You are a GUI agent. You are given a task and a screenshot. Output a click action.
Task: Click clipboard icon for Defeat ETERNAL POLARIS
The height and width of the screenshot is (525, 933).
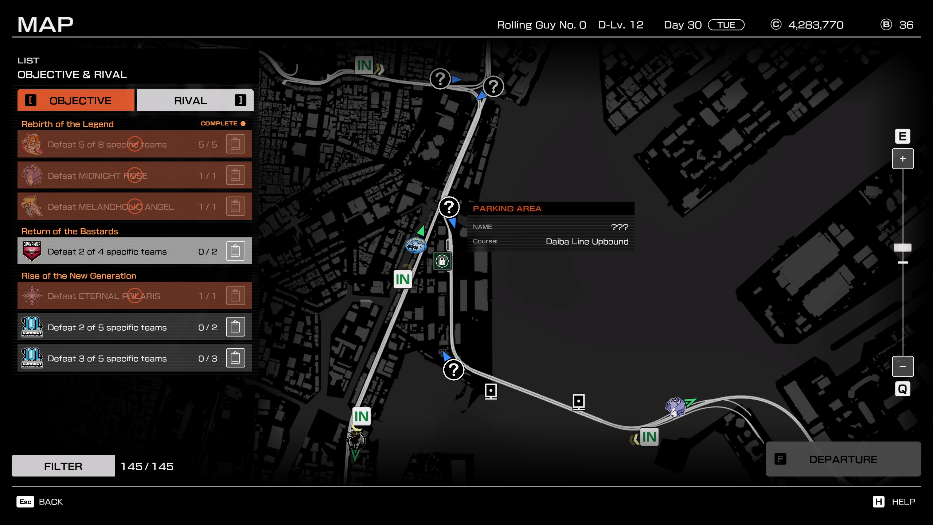pos(235,296)
